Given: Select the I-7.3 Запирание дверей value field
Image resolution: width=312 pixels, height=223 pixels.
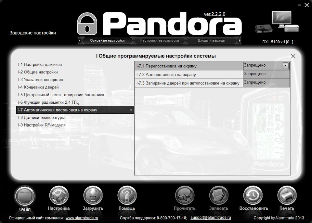Looking at the screenshot, I should 266,83.
